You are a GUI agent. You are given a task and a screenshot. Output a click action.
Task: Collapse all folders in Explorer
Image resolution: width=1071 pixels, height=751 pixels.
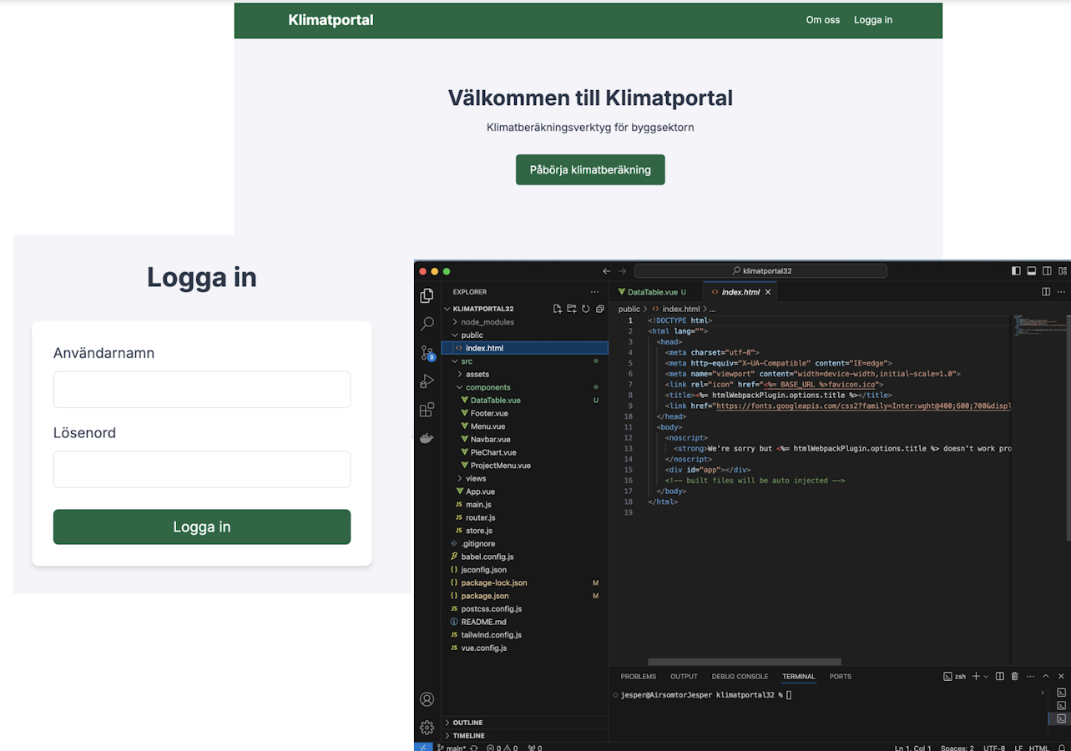tap(599, 309)
